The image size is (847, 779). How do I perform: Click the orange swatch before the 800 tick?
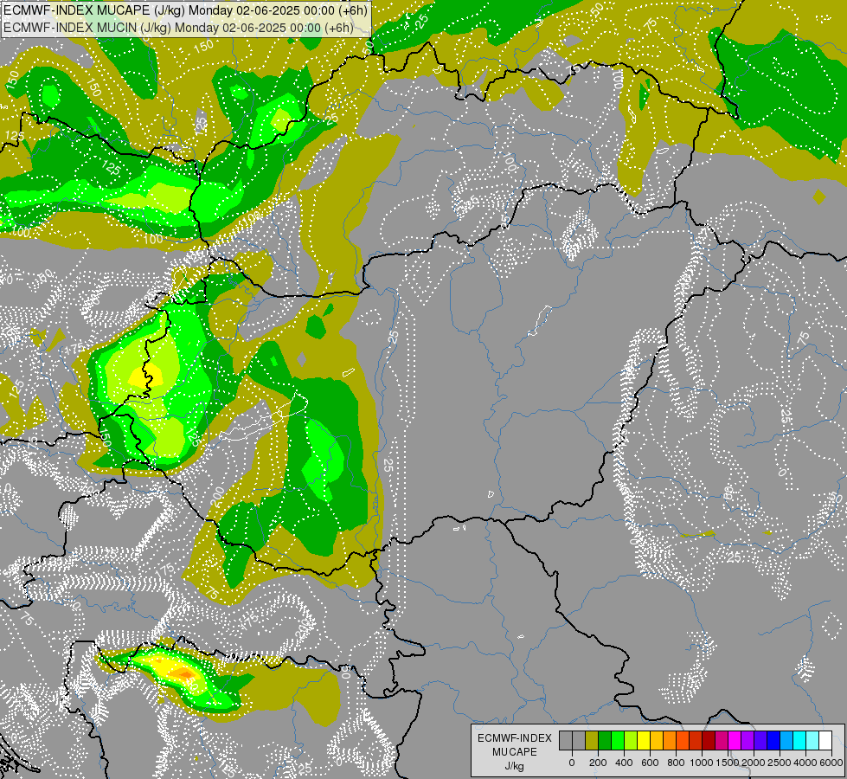tap(670, 740)
